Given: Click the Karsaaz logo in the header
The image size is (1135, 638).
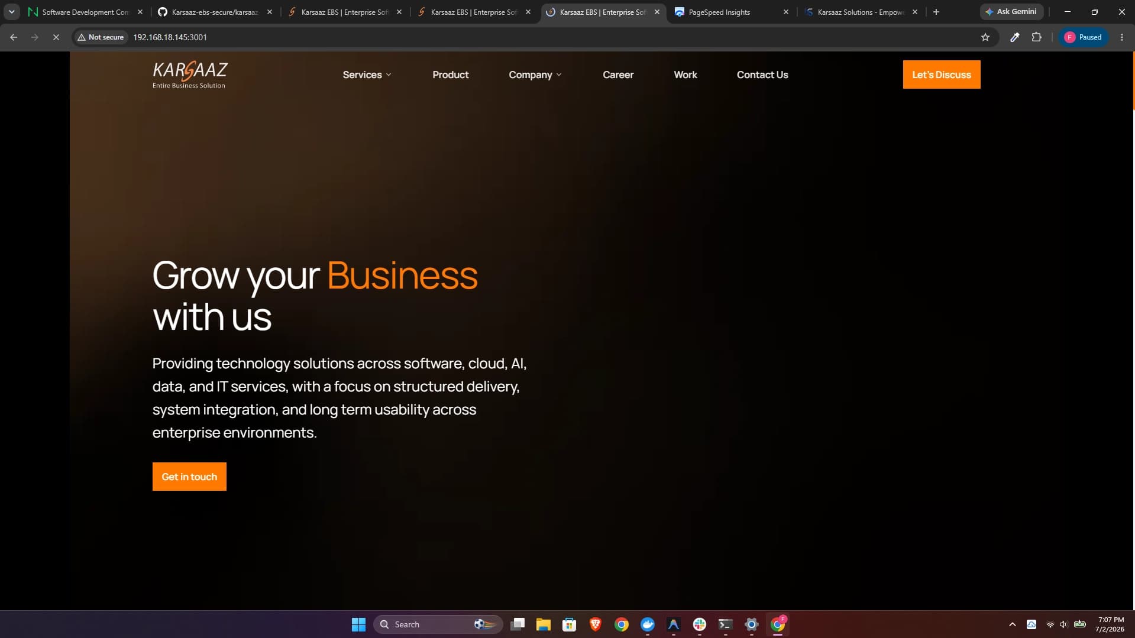Looking at the screenshot, I should tap(190, 75).
